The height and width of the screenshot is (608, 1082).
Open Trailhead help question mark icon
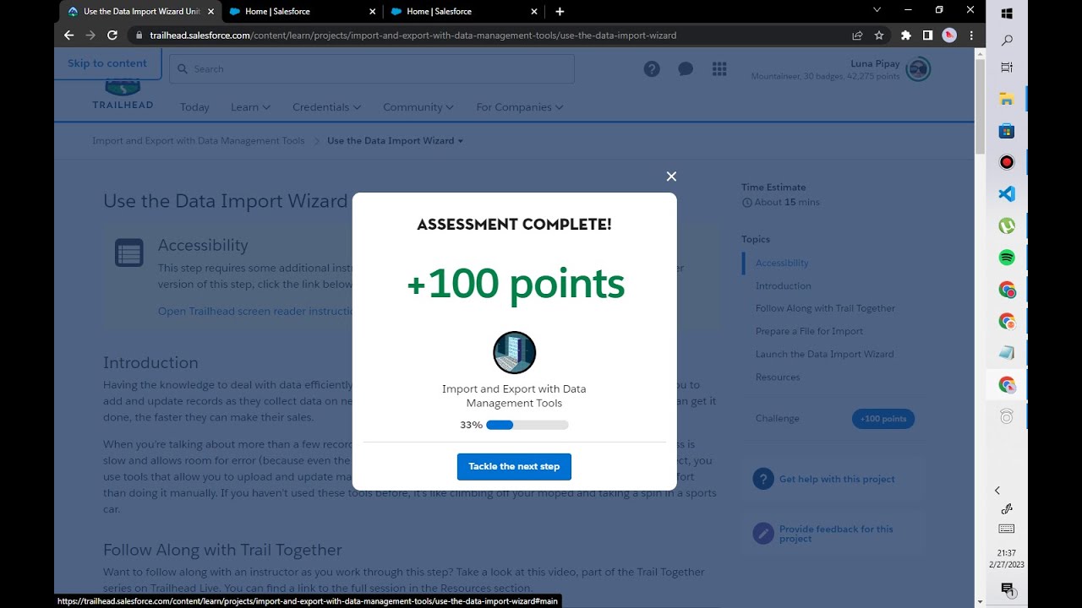[652, 69]
